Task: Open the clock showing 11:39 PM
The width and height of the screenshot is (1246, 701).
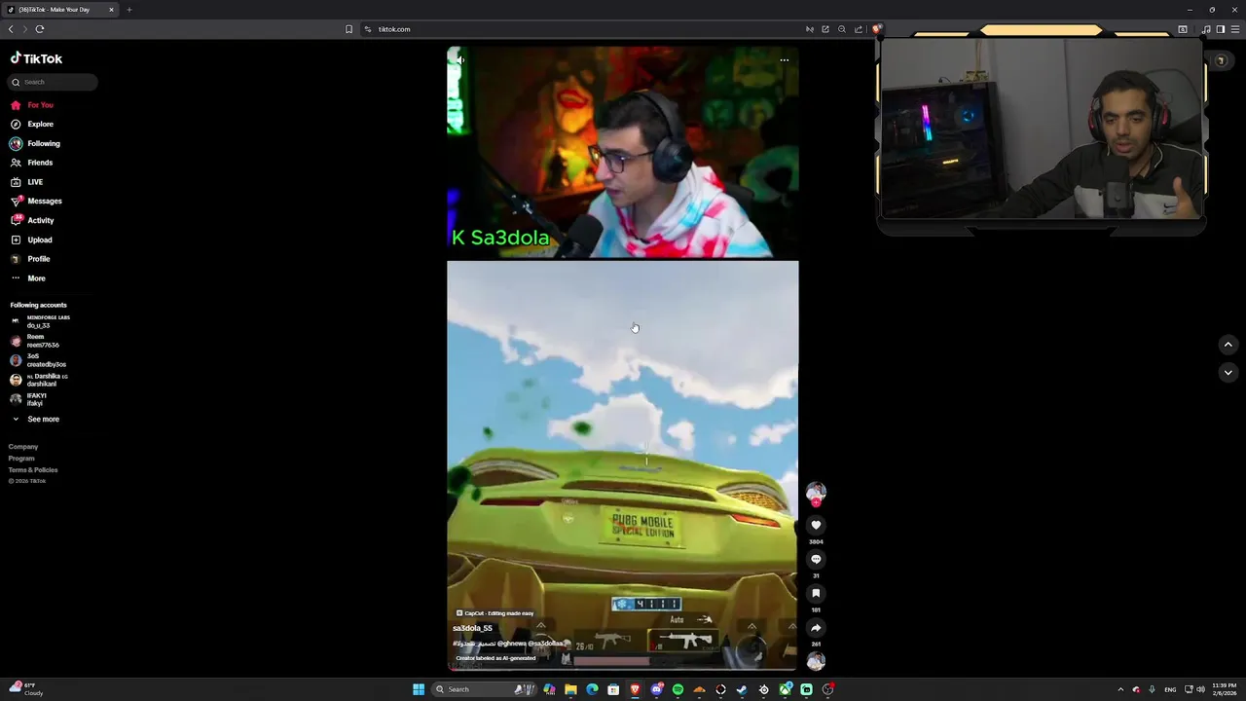Action: click(x=1225, y=689)
